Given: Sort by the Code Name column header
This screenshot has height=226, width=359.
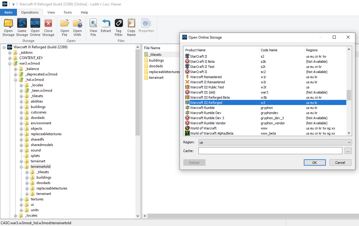Looking at the screenshot, I should click(x=281, y=50).
